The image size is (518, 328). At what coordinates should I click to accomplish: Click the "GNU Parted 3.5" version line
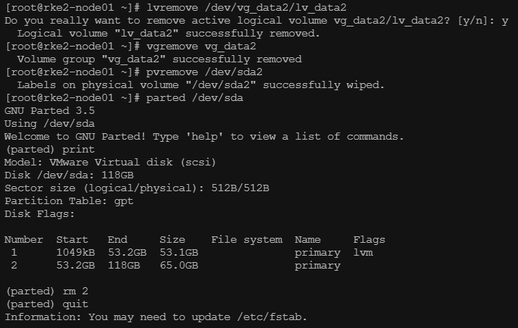point(50,111)
